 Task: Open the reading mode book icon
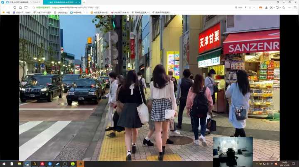coord(26,7)
